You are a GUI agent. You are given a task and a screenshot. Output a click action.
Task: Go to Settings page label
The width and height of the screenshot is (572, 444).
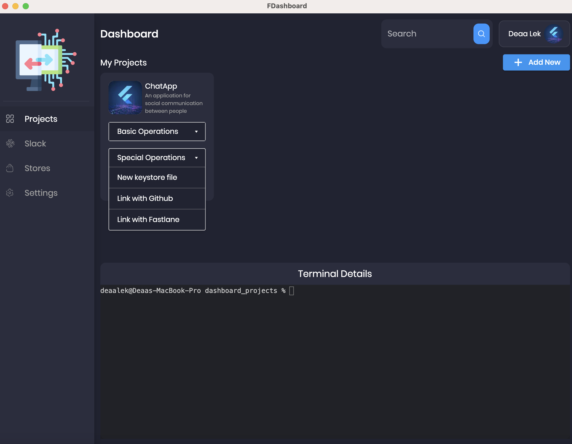coord(41,193)
